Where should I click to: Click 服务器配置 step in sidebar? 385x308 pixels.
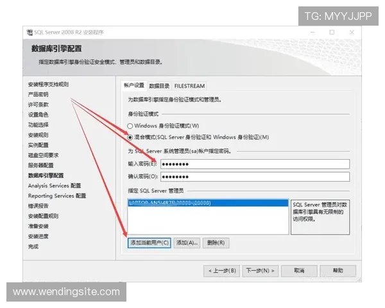pos(41,166)
